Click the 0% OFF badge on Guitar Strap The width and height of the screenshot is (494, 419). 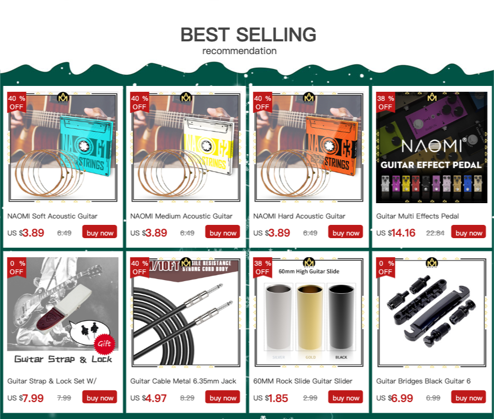pyautogui.click(x=16, y=267)
